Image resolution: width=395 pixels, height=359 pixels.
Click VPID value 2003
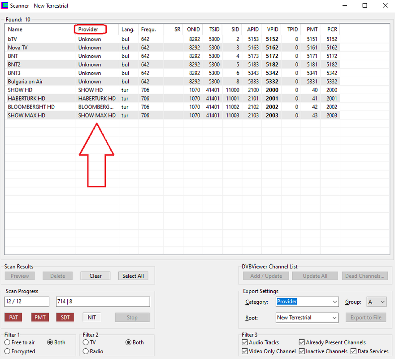tap(272, 115)
